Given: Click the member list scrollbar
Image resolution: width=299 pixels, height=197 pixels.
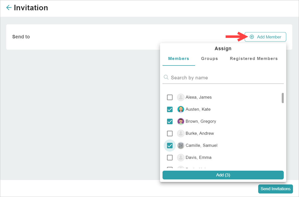Looking at the screenshot, I should [x=282, y=98].
